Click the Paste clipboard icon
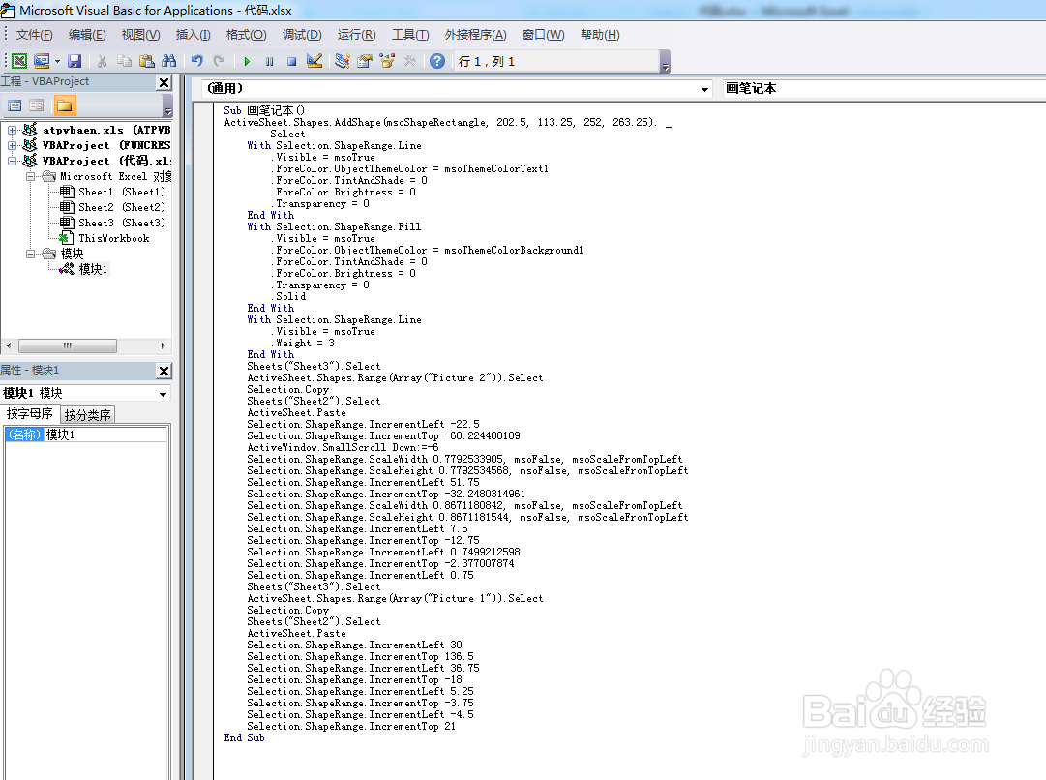Screen dimensions: 1046x780 click(147, 61)
